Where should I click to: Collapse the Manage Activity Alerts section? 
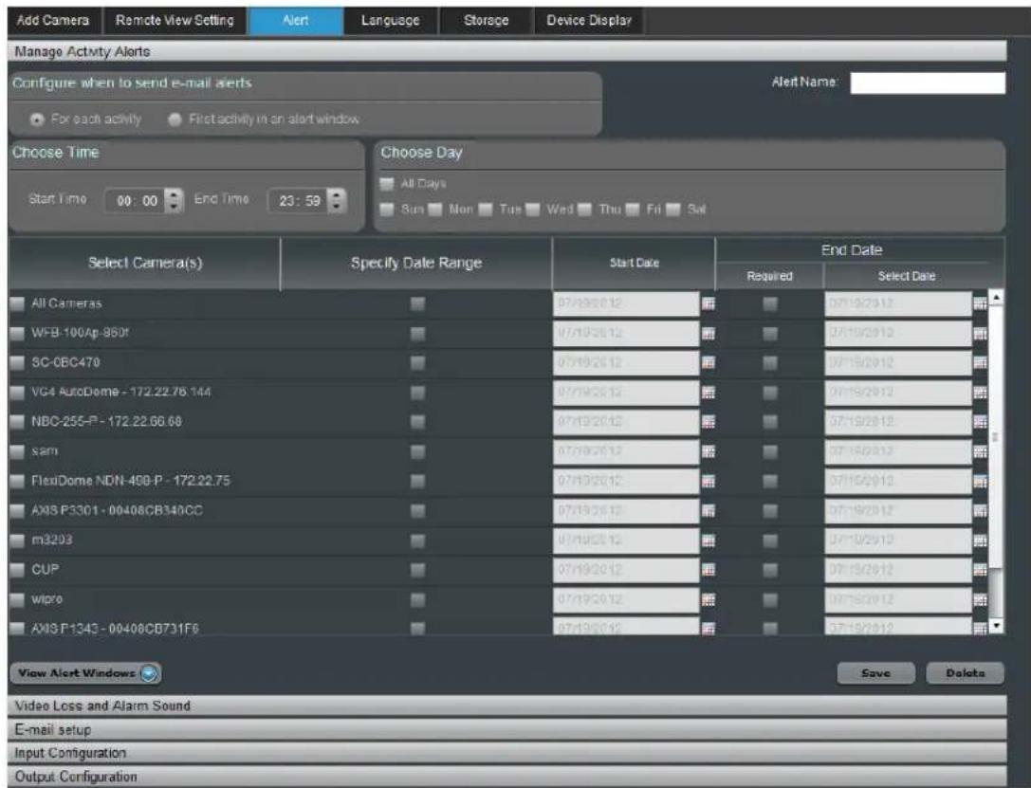[506, 51]
